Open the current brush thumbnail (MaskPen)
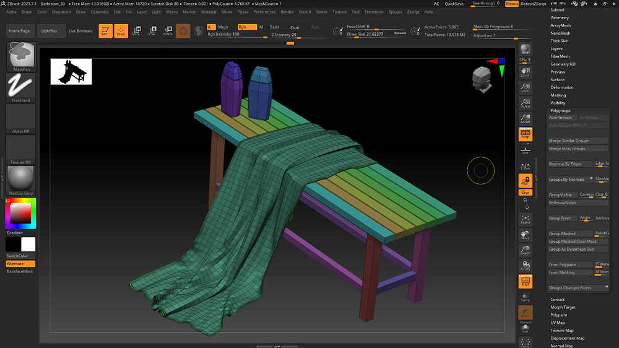Image resolution: width=619 pixels, height=348 pixels. tap(21, 56)
